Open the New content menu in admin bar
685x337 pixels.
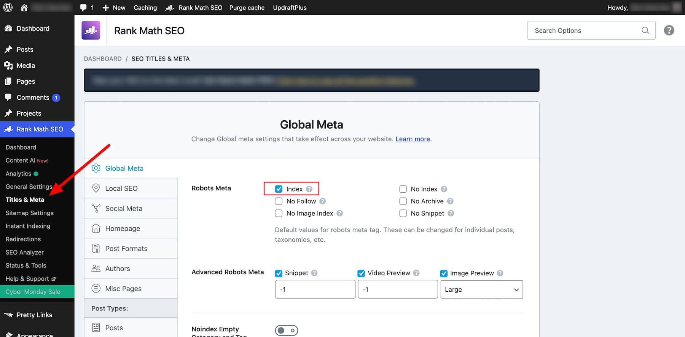[114, 8]
